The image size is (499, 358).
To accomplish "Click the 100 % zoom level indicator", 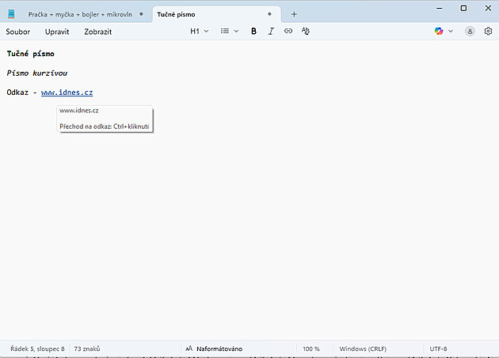I will (x=310, y=349).
